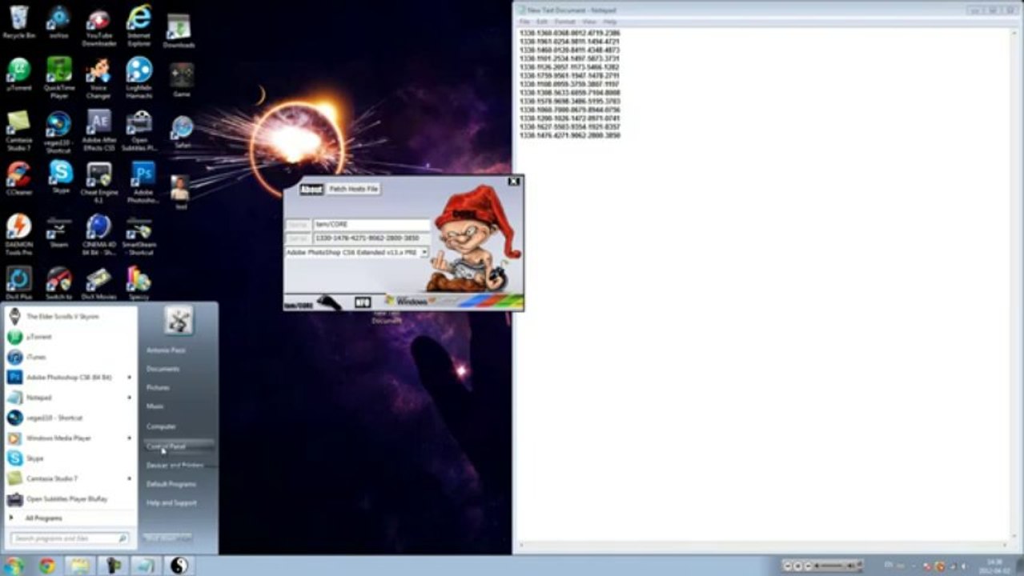1024x576 pixels.
Task: Launch Adobe Photoshop desktop shortcut
Action: point(143,182)
